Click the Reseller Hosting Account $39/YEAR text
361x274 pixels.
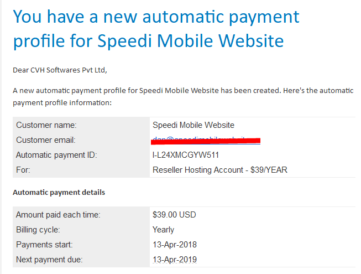point(220,170)
